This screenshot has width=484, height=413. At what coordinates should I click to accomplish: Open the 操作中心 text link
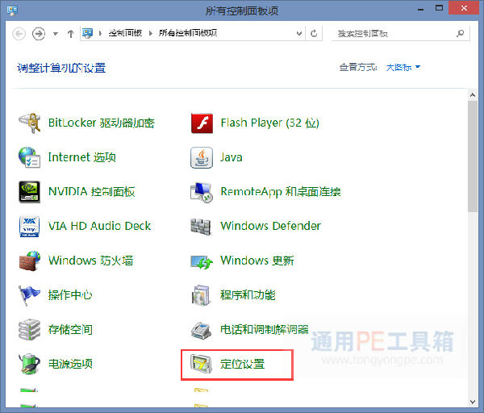point(70,295)
